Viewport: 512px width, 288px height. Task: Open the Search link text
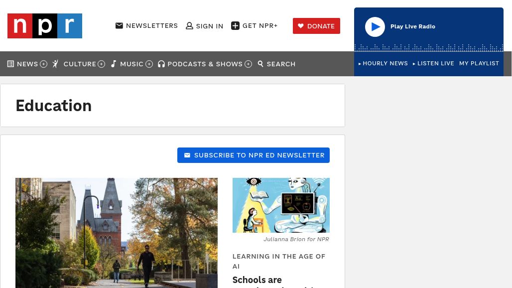click(x=281, y=64)
